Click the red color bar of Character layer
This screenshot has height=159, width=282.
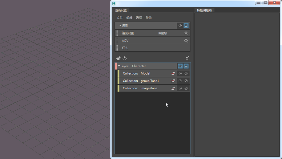click(116, 66)
